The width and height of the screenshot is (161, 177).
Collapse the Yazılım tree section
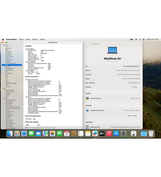coord(3,98)
